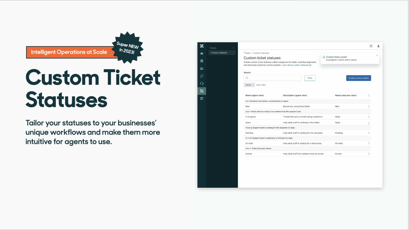Click the Create custom status button
The image size is (409, 230).
click(x=358, y=78)
